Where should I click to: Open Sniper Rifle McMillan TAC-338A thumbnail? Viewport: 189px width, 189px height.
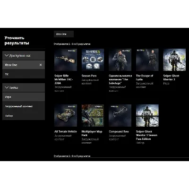(66, 60)
